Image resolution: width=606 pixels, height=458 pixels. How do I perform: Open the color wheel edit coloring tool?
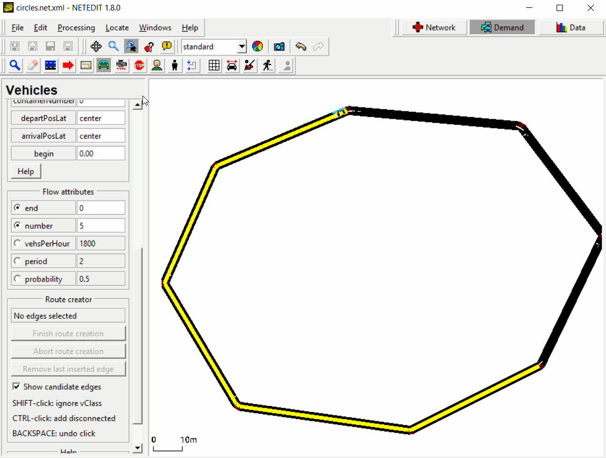258,46
